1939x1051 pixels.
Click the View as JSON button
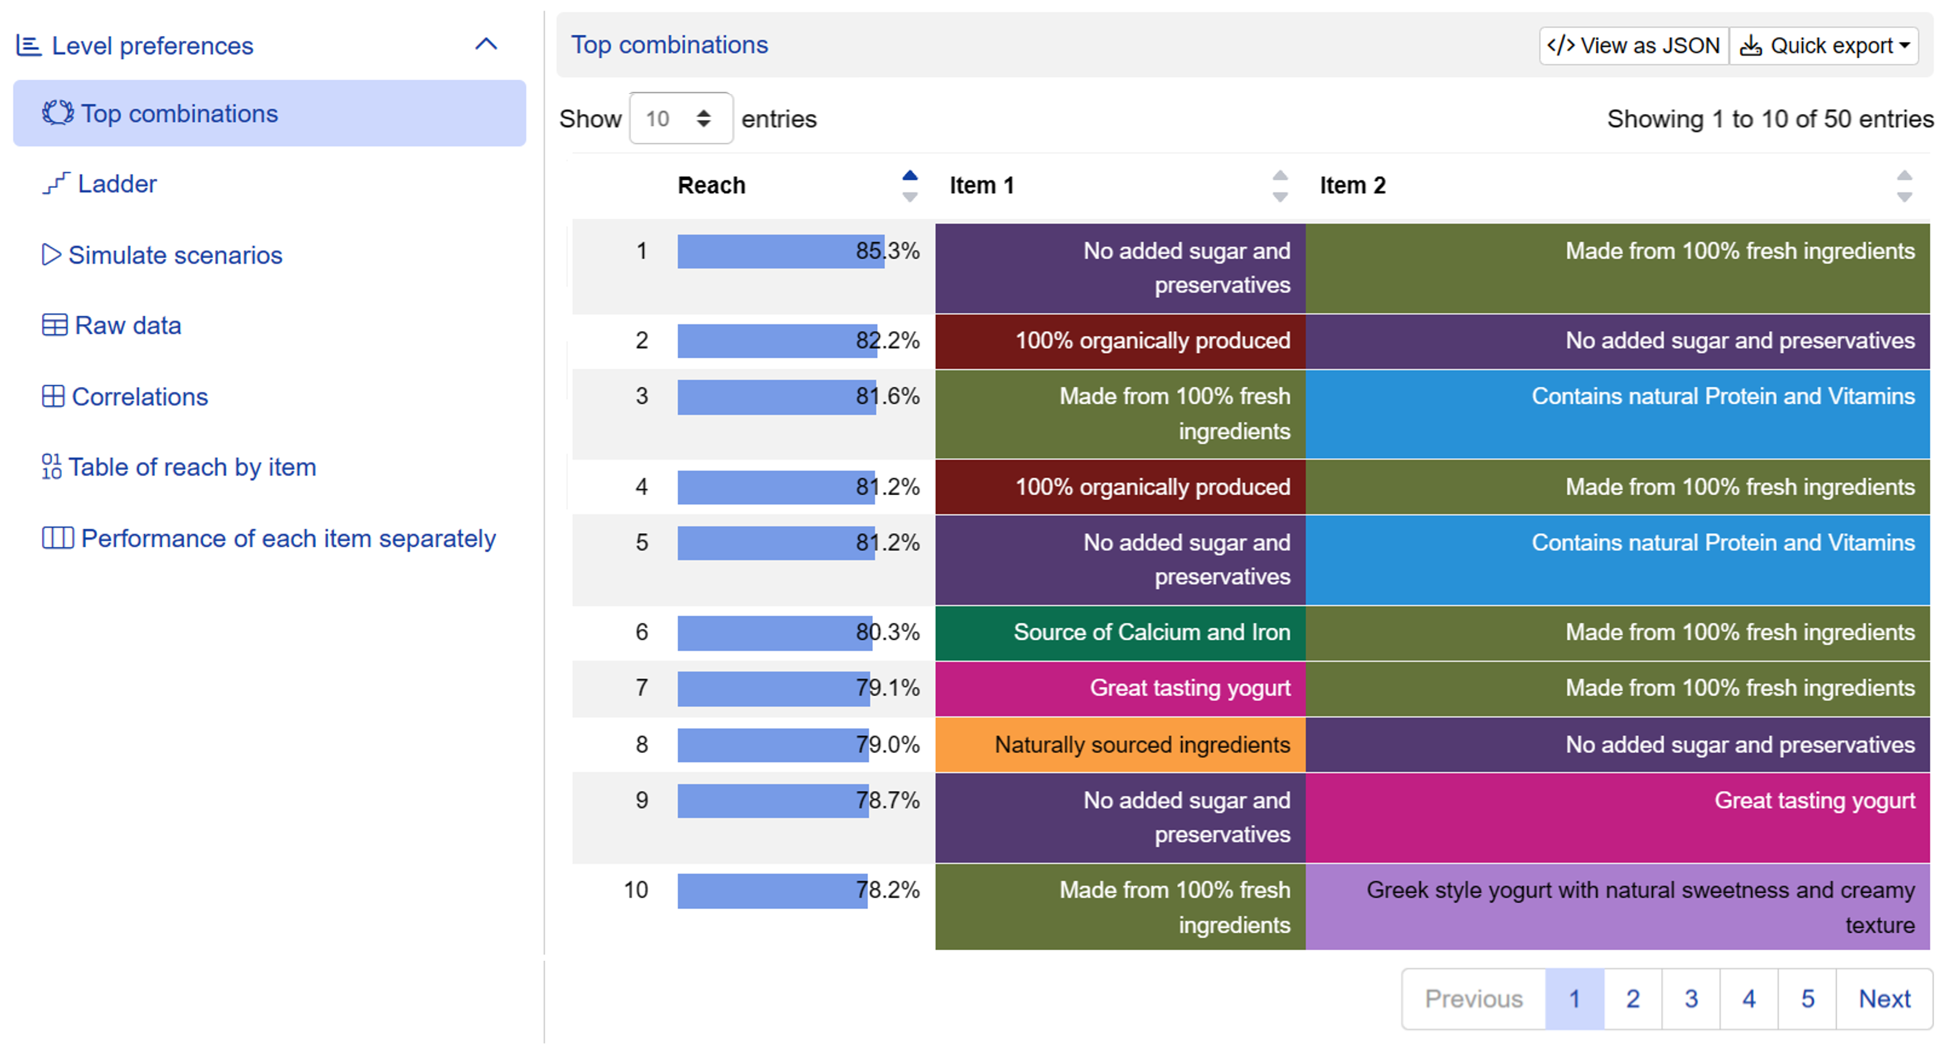(1634, 46)
